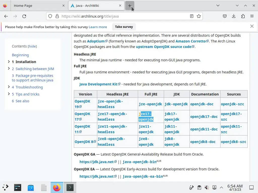Open clipboard tray icon
This screenshot has width=258, height=193.
199,187
